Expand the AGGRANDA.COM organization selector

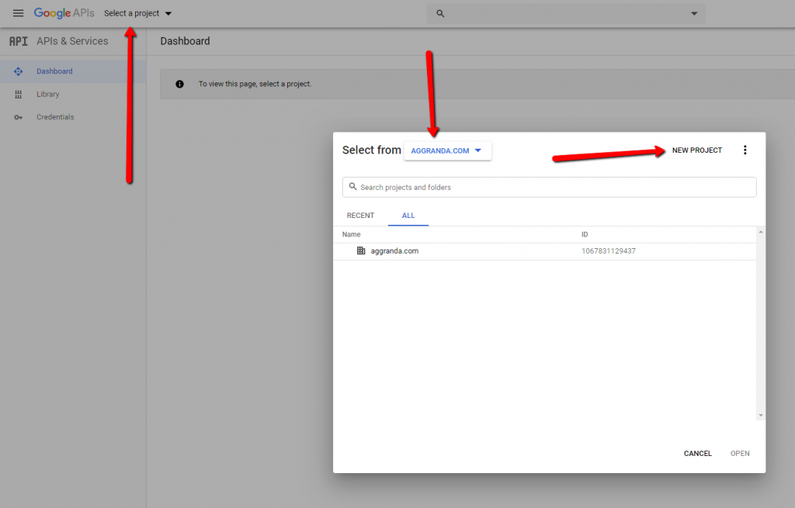448,150
